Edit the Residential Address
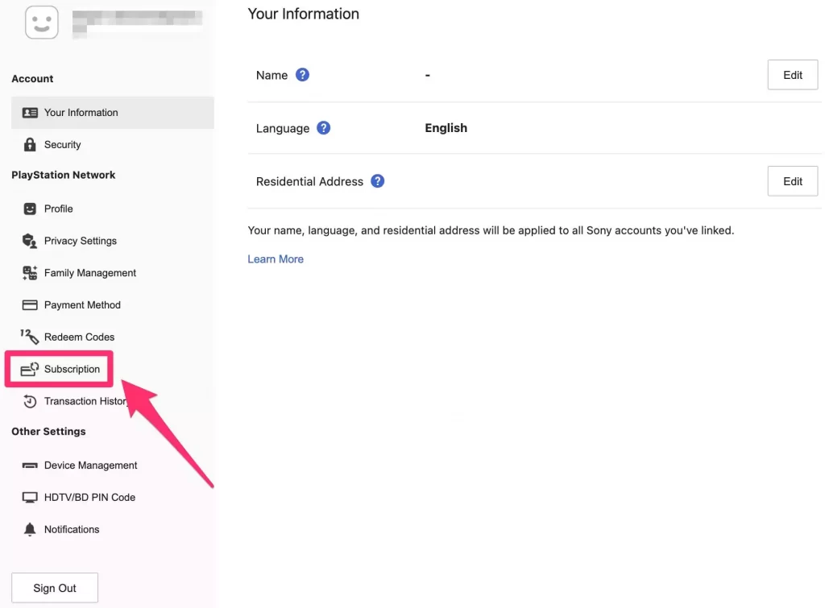 click(792, 181)
